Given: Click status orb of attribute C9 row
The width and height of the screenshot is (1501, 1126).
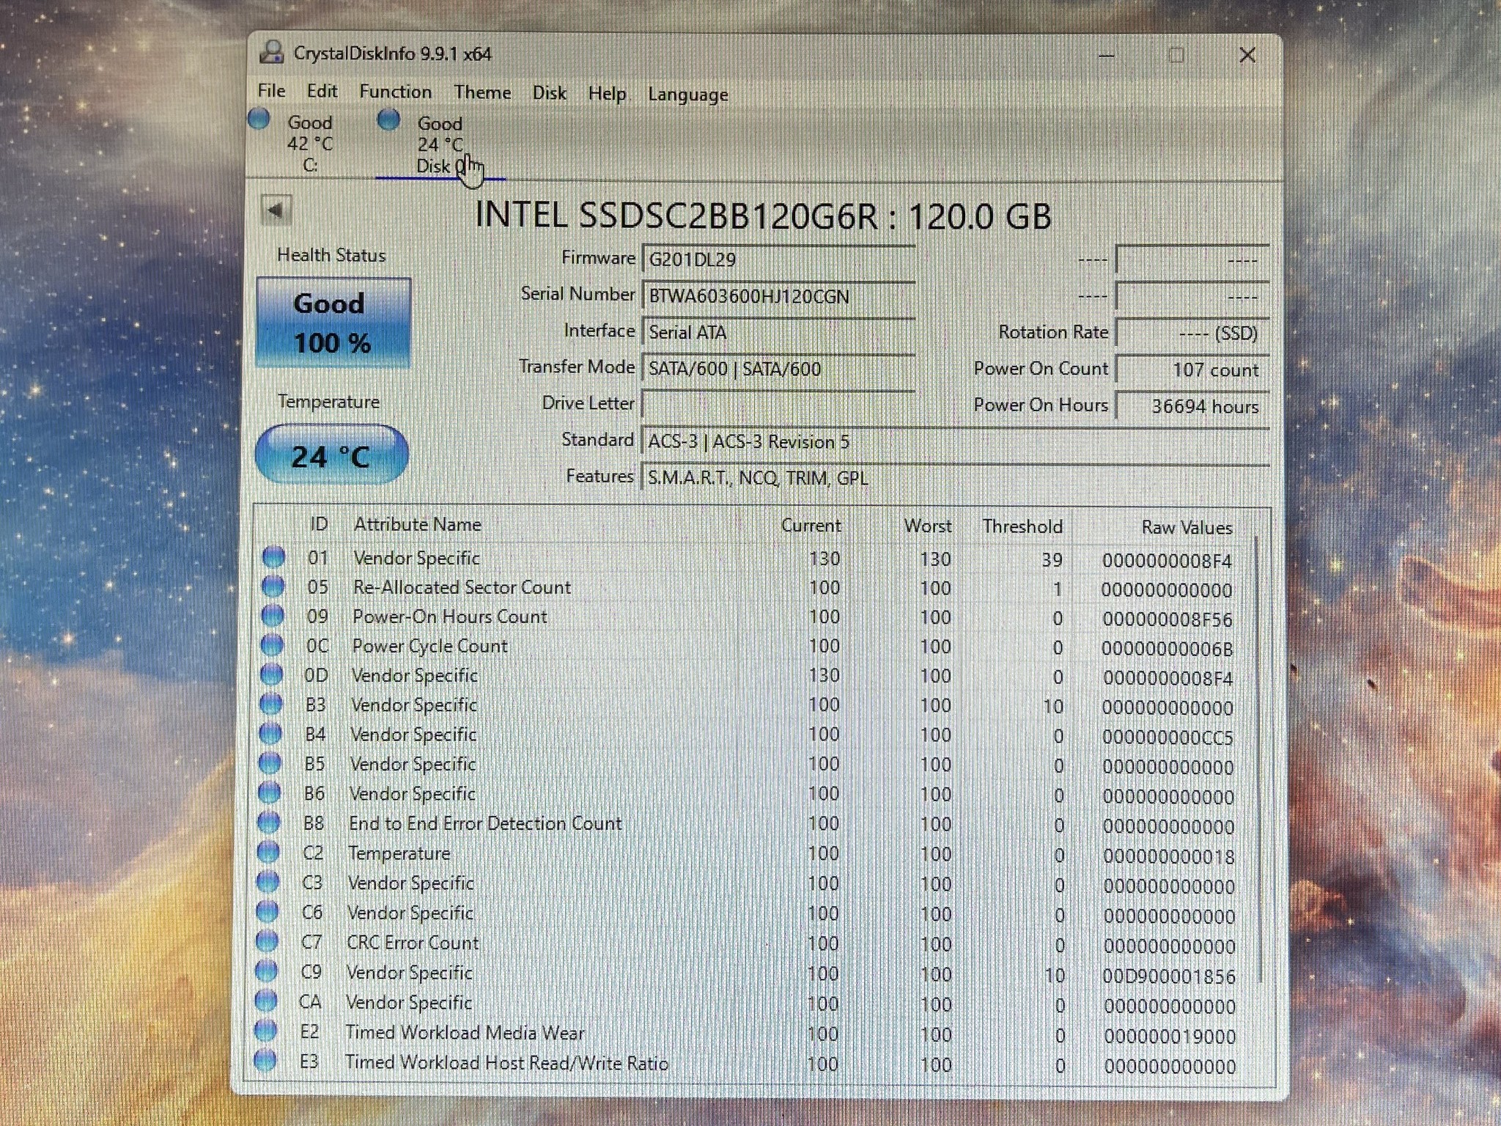Looking at the screenshot, I should point(266,971).
